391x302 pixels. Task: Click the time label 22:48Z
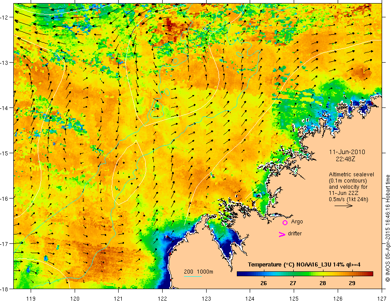coord(345,159)
